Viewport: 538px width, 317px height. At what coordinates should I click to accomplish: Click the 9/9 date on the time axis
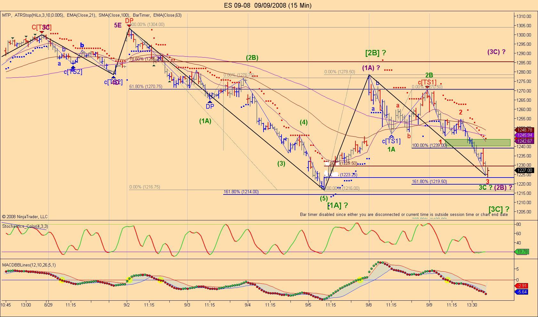point(429,305)
